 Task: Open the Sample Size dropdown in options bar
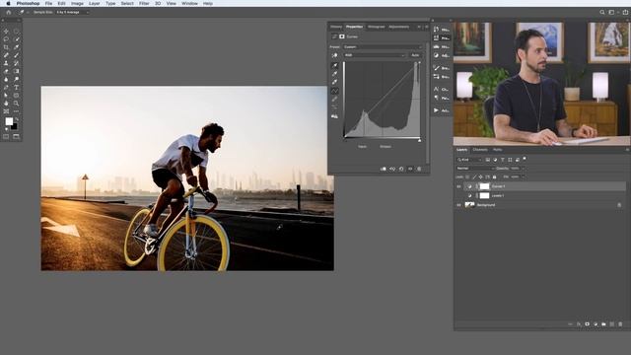click(72, 12)
